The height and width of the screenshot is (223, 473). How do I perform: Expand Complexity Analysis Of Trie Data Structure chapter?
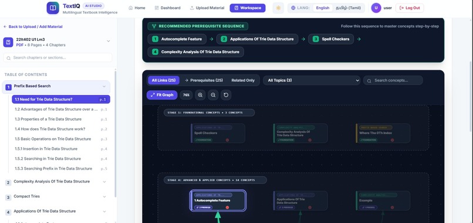pos(104,182)
